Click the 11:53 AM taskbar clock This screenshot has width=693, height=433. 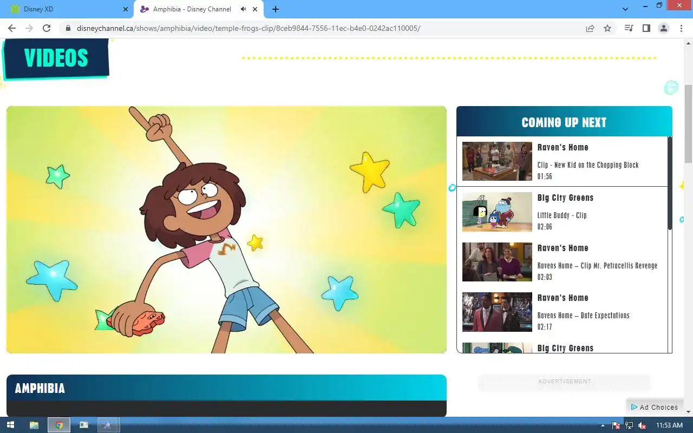point(669,425)
